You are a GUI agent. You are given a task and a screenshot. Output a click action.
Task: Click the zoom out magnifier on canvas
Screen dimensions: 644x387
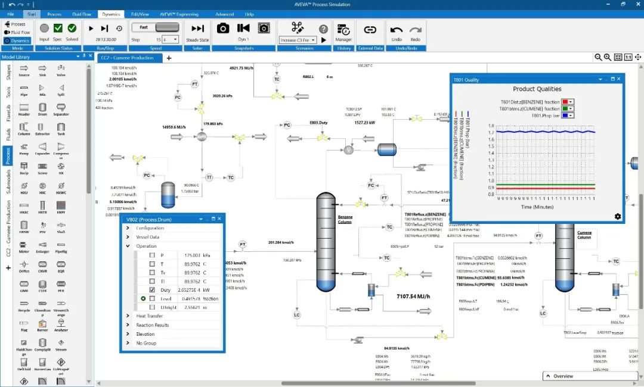[598, 57]
